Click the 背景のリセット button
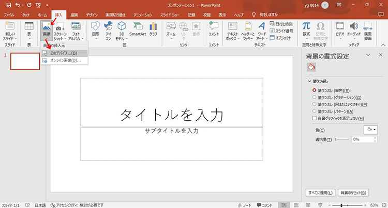This screenshot has width=388, height=208. (x=353, y=193)
